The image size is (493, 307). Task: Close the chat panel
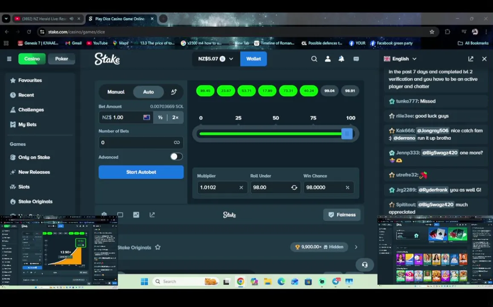pos(484,59)
